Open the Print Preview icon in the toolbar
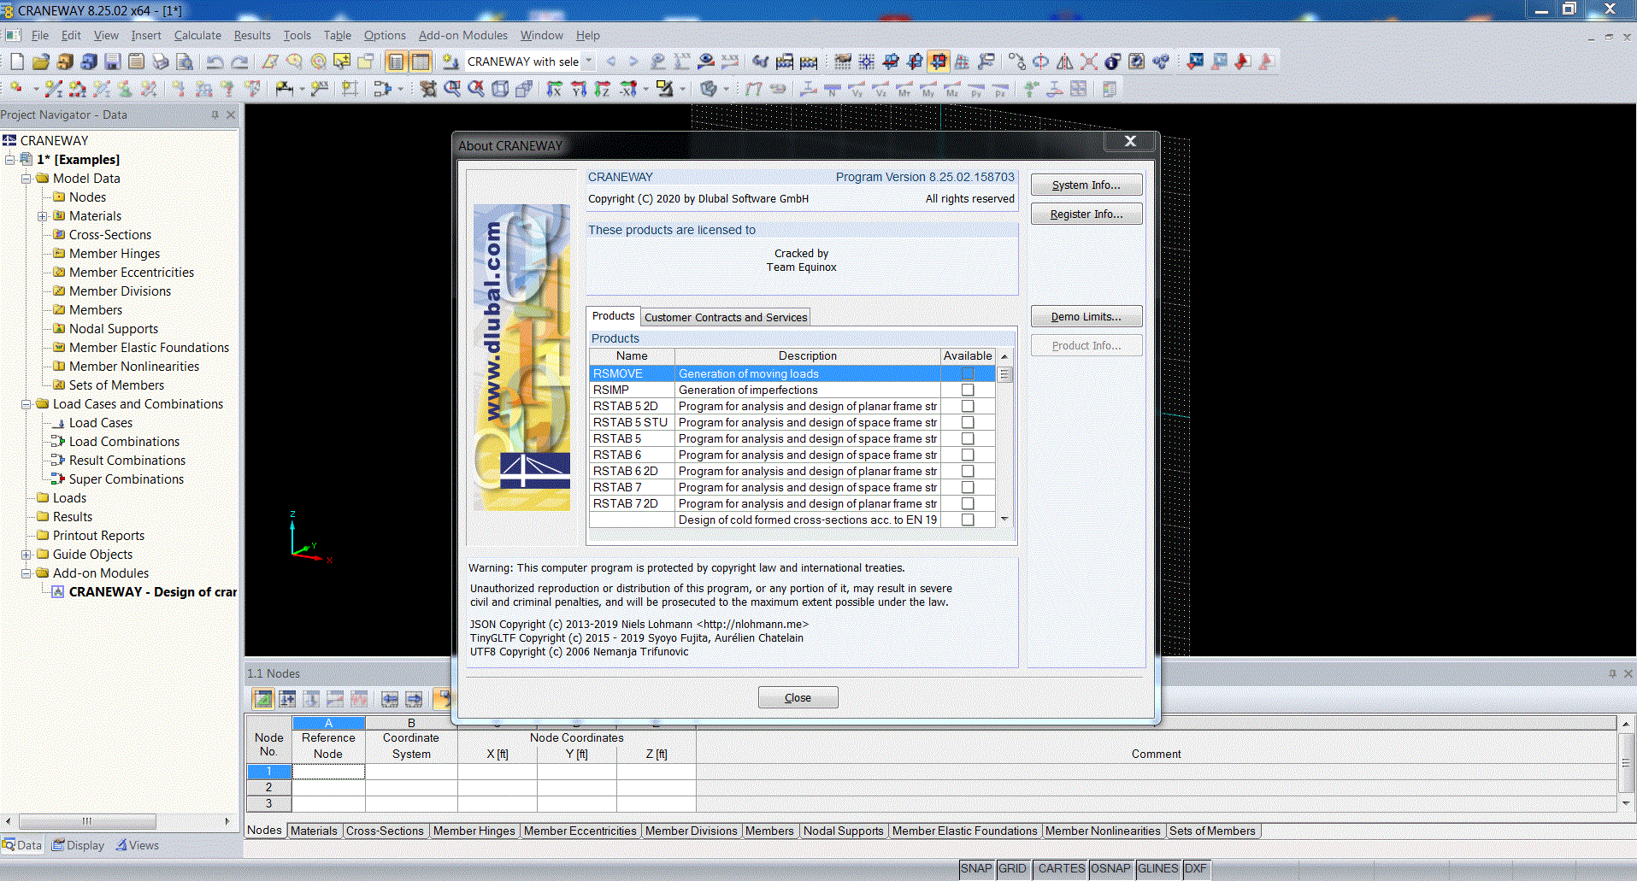The image size is (1637, 881). tap(184, 62)
